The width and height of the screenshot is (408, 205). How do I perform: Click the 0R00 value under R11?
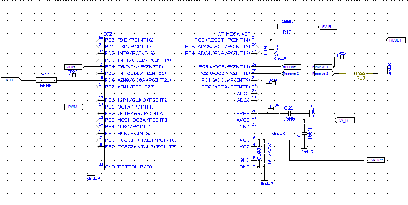(45, 85)
